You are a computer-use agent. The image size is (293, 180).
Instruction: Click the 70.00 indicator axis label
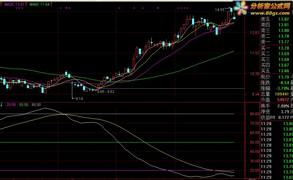[x=254, y=123]
